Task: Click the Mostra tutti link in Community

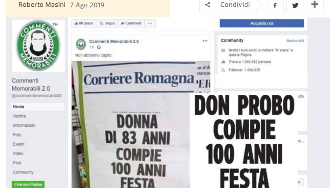Action: tap(295, 41)
